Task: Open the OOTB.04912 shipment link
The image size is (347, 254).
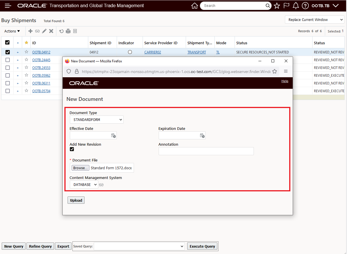Action: tap(41, 52)
